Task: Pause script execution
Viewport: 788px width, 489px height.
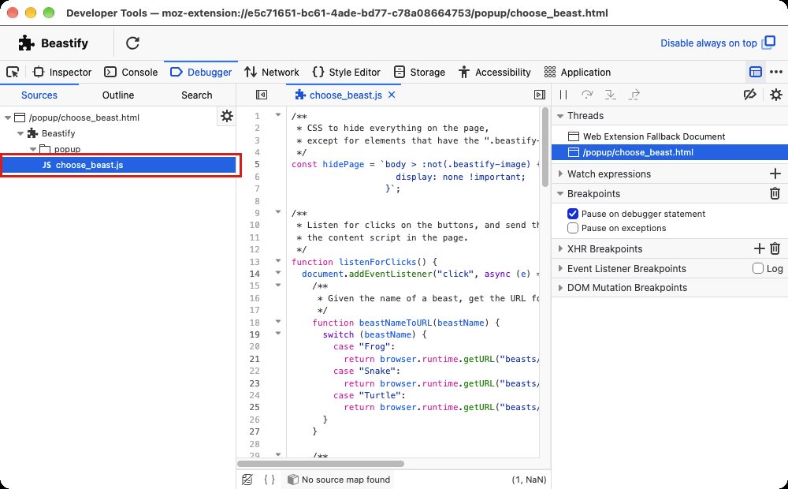Action: tap(563, 95)
